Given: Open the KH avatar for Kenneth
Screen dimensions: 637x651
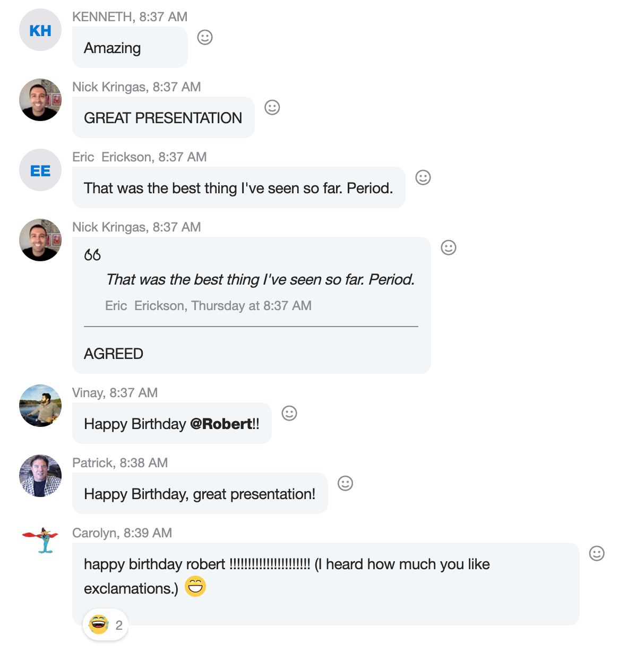Looking at the screenshot, I should pyautogui.click(x=40, y=30).
